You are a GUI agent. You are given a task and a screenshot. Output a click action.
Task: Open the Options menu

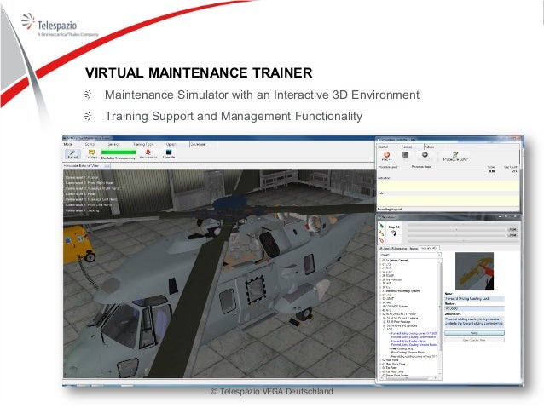171,144
